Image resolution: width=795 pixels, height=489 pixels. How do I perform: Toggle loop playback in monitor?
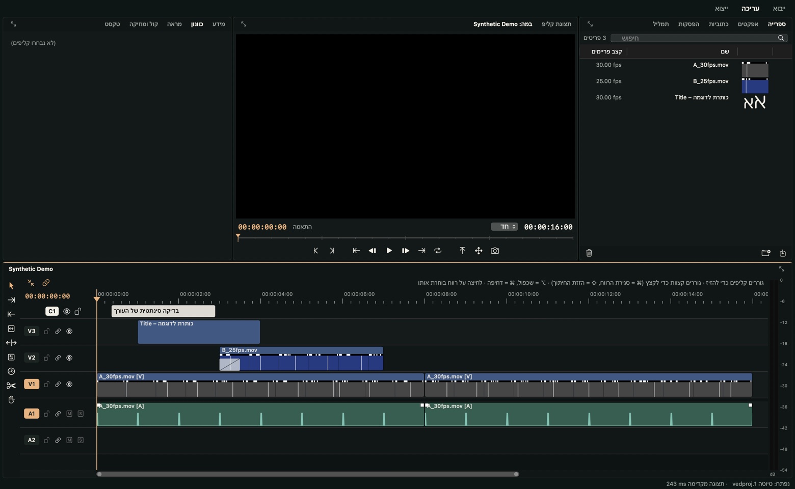point(438,251)
